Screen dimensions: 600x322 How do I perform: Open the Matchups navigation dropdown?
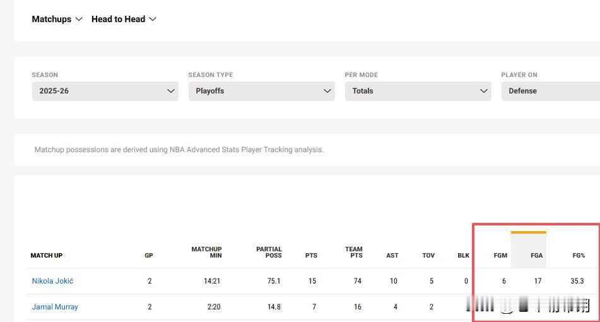click(57, 19)
